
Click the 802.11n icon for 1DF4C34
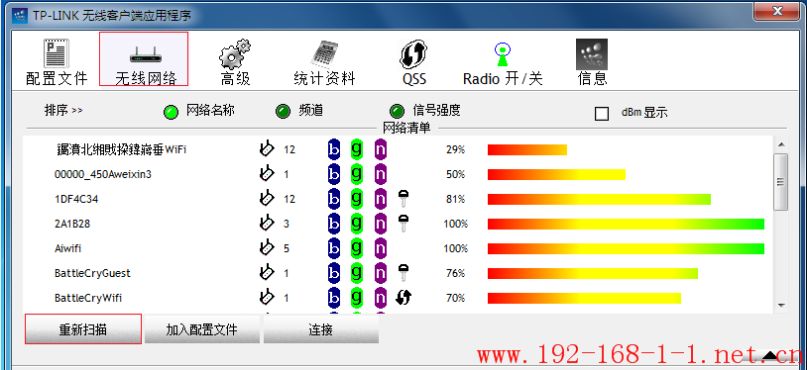click(381, 199)
